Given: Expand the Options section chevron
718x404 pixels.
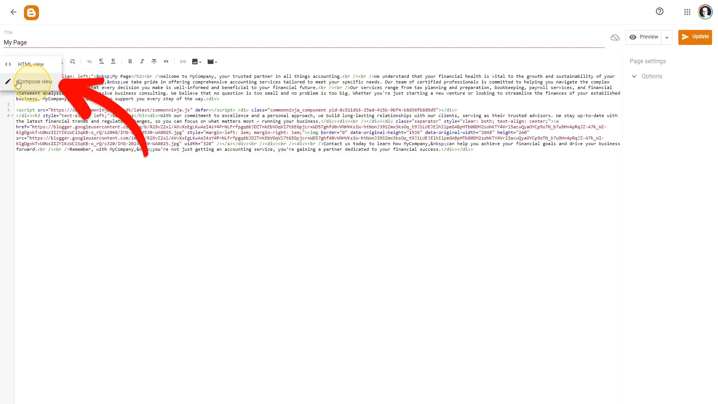Looking at the screenshot, I should (634, 76).
